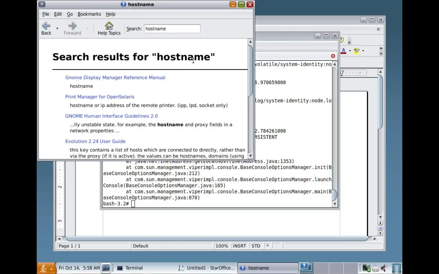The width and height of the screenshot is (439, 274).
Task: Go back using the Back arrow
Action: pyautogui.click(x=46, y=28)
